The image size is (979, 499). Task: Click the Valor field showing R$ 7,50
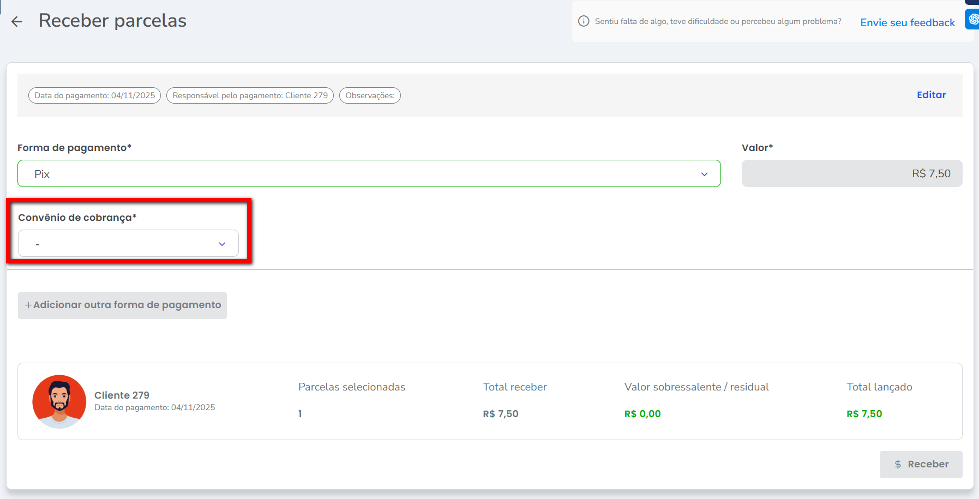851,174
